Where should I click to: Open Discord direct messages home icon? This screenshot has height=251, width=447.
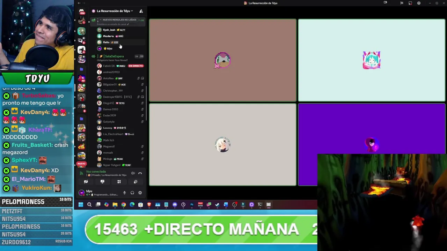point(81,12)
